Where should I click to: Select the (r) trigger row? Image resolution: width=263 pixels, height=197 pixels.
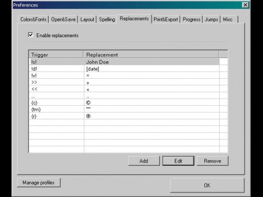[x=124, y=116]
